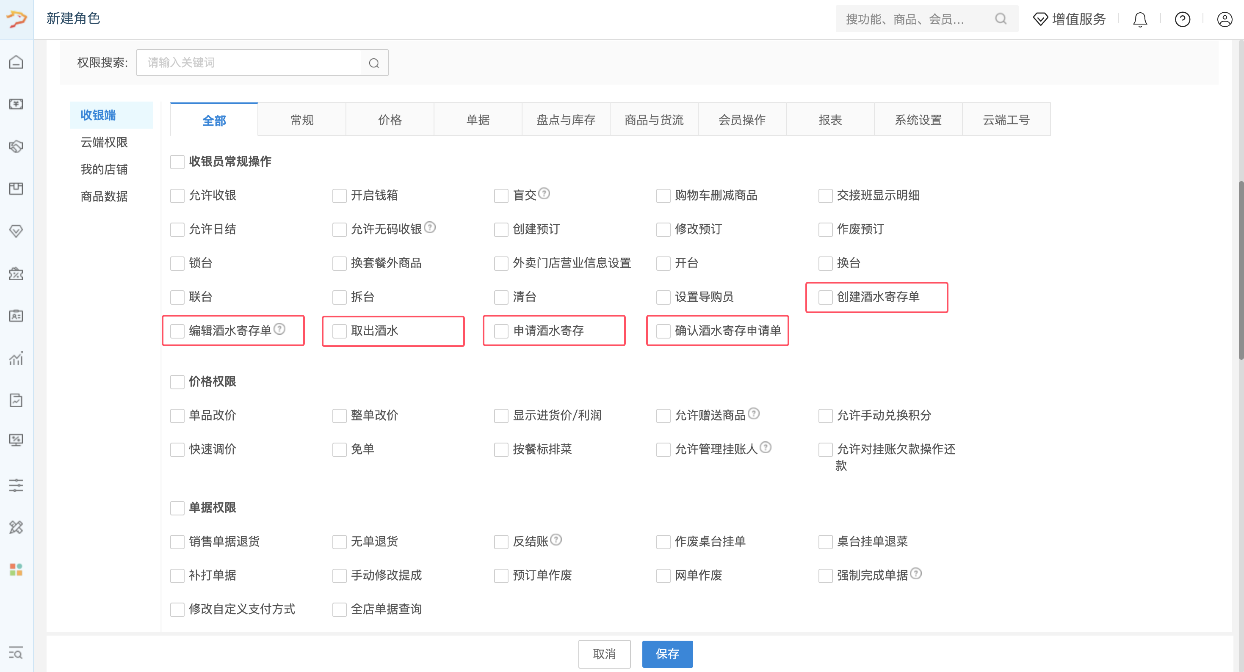The image size is (1244, 672).
Task: Check the 申请酒水寄存 checkbox
Action: 501,331
